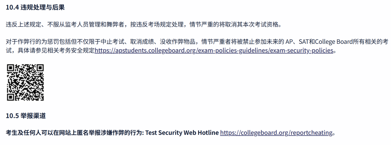391x145 pixels.
Task: Click the phrase 具体请参见相关考务安全规定
Action: (56, 51)
